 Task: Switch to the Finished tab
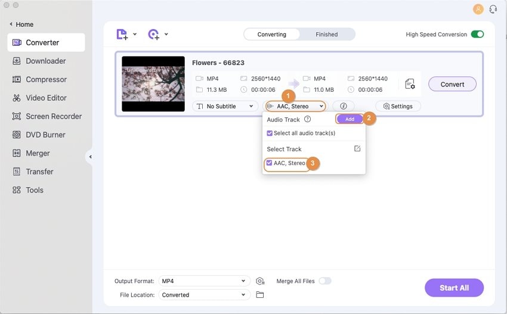click(x=327, y=34)
